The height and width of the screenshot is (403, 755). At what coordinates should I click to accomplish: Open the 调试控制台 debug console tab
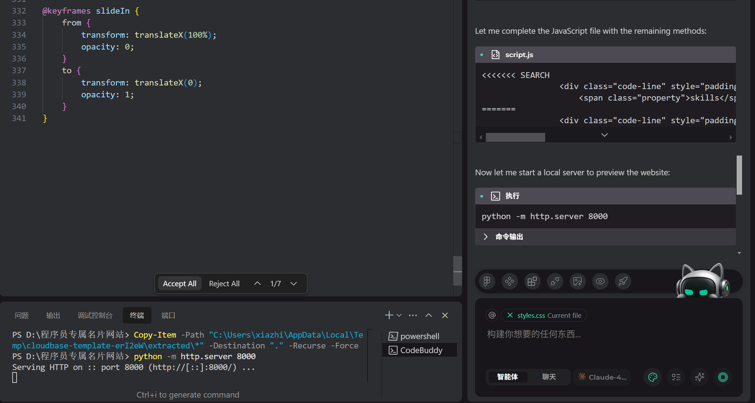[95, 315]
